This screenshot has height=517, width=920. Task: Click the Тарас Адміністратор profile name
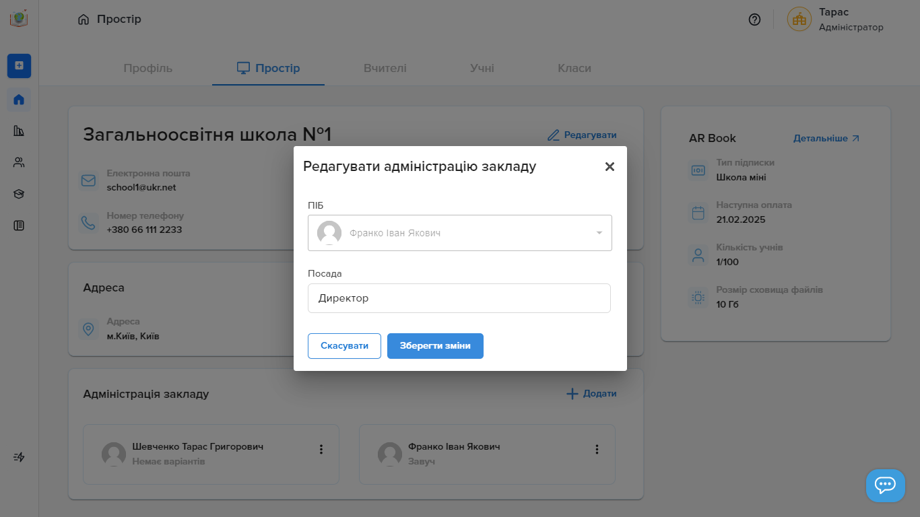click(851, 20)
